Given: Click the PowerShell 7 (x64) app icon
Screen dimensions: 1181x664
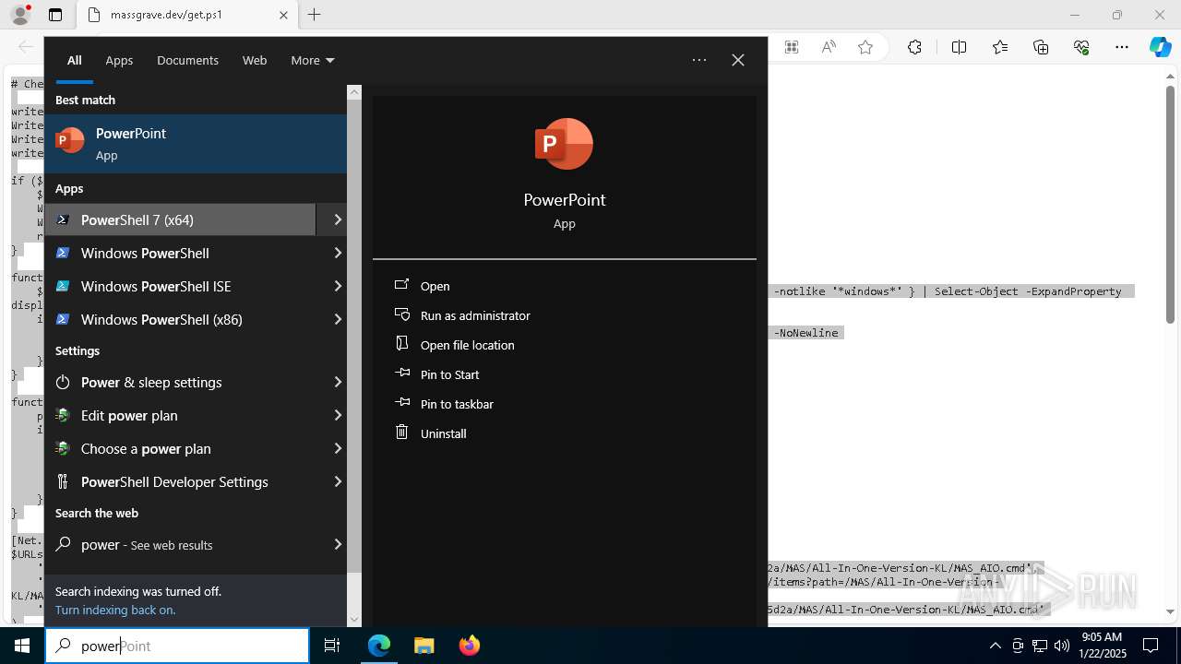Looking at the screenshot, I should [x=63, y=219].
